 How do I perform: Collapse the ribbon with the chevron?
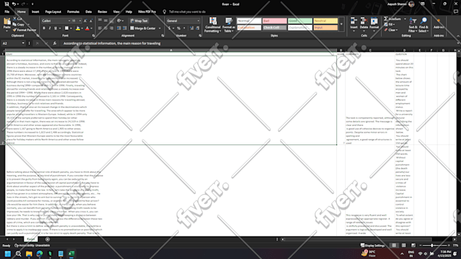[x=458, y=36]
